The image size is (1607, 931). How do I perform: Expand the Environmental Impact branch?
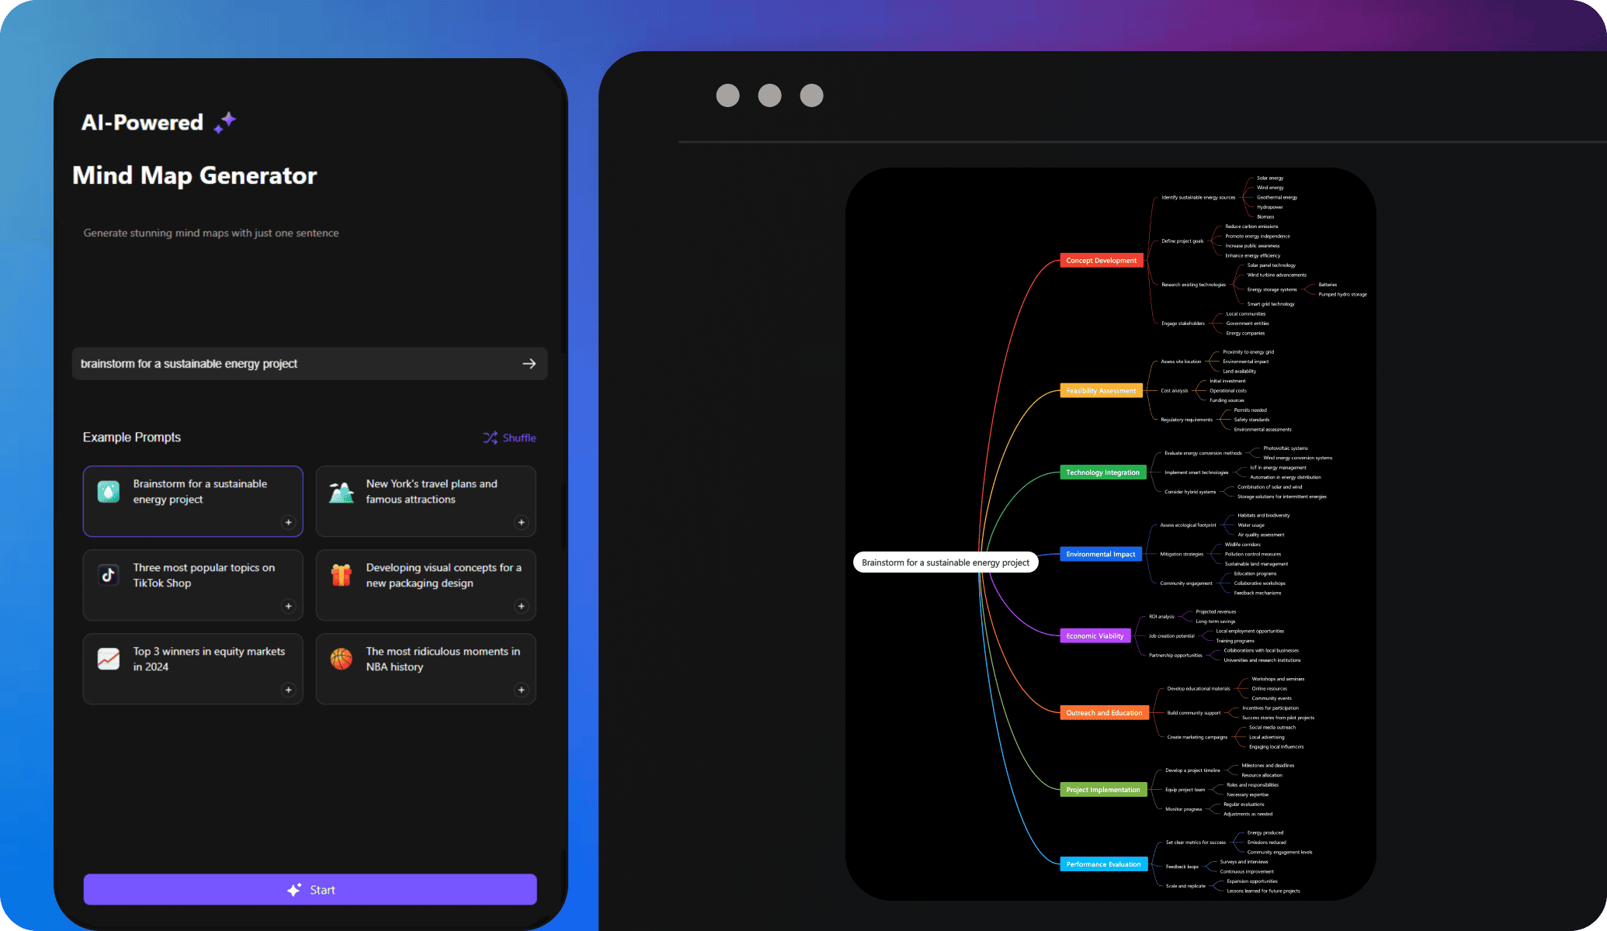coord(1099,553)
